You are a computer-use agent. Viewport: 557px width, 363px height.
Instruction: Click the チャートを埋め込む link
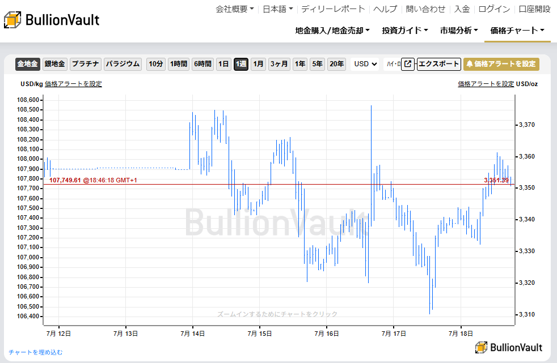pyautogui.click(x=36, y=352)
